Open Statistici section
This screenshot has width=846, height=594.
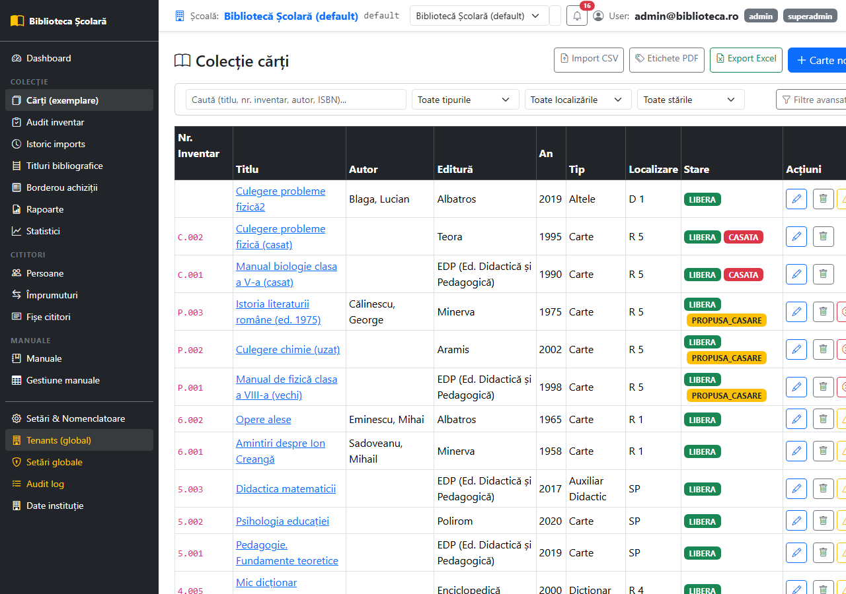[79, 231]
